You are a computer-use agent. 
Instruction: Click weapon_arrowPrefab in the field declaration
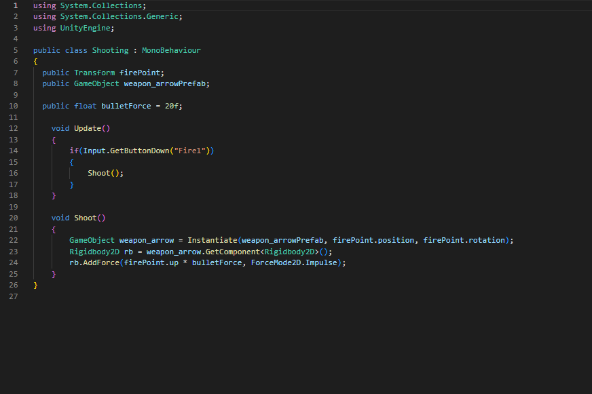click(166, 83)
